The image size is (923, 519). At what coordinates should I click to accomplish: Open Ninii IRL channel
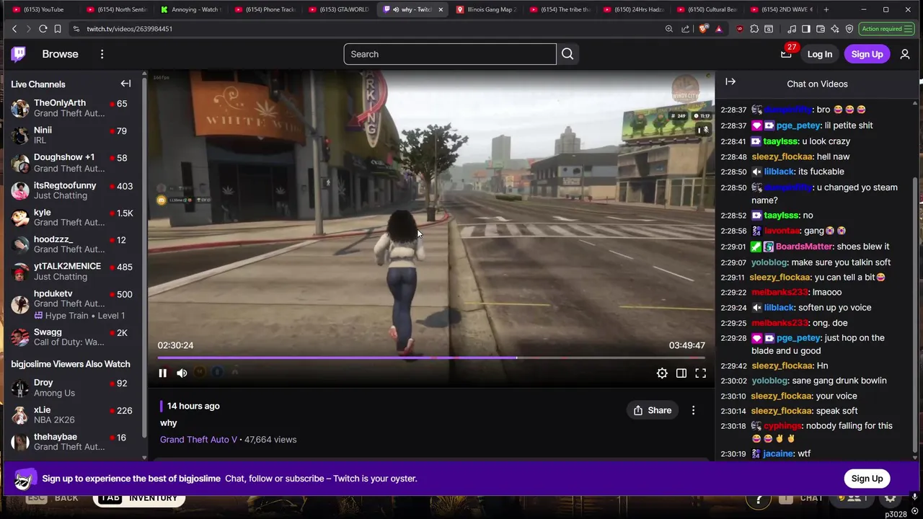pos(71,136)
